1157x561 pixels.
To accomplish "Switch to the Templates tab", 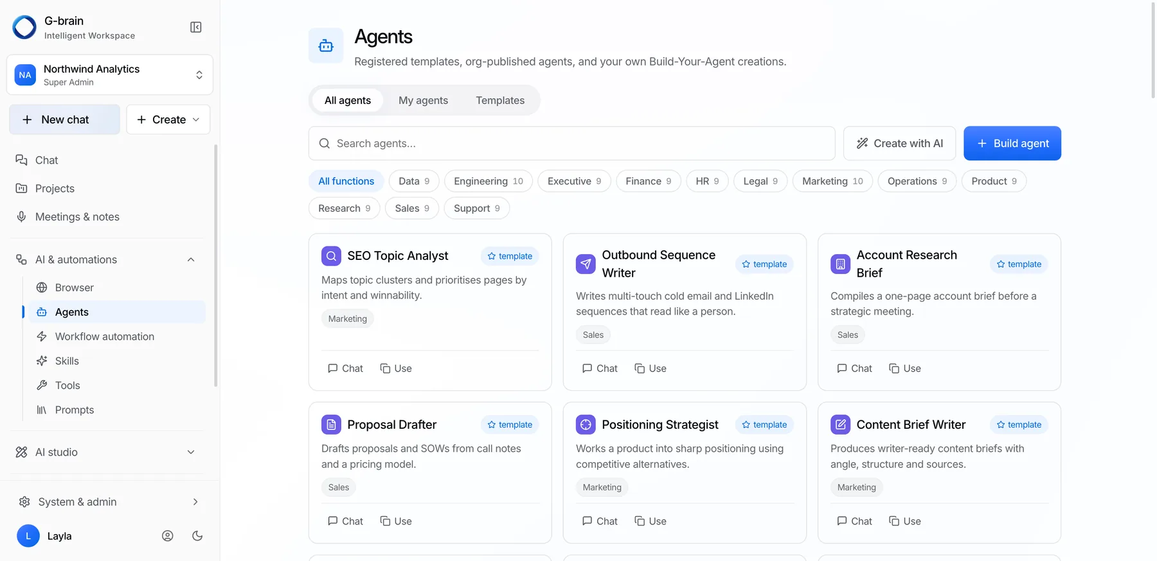I will [500, 100].
